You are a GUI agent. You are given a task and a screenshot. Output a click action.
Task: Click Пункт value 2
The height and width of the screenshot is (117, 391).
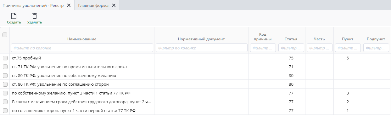(348, 102)
